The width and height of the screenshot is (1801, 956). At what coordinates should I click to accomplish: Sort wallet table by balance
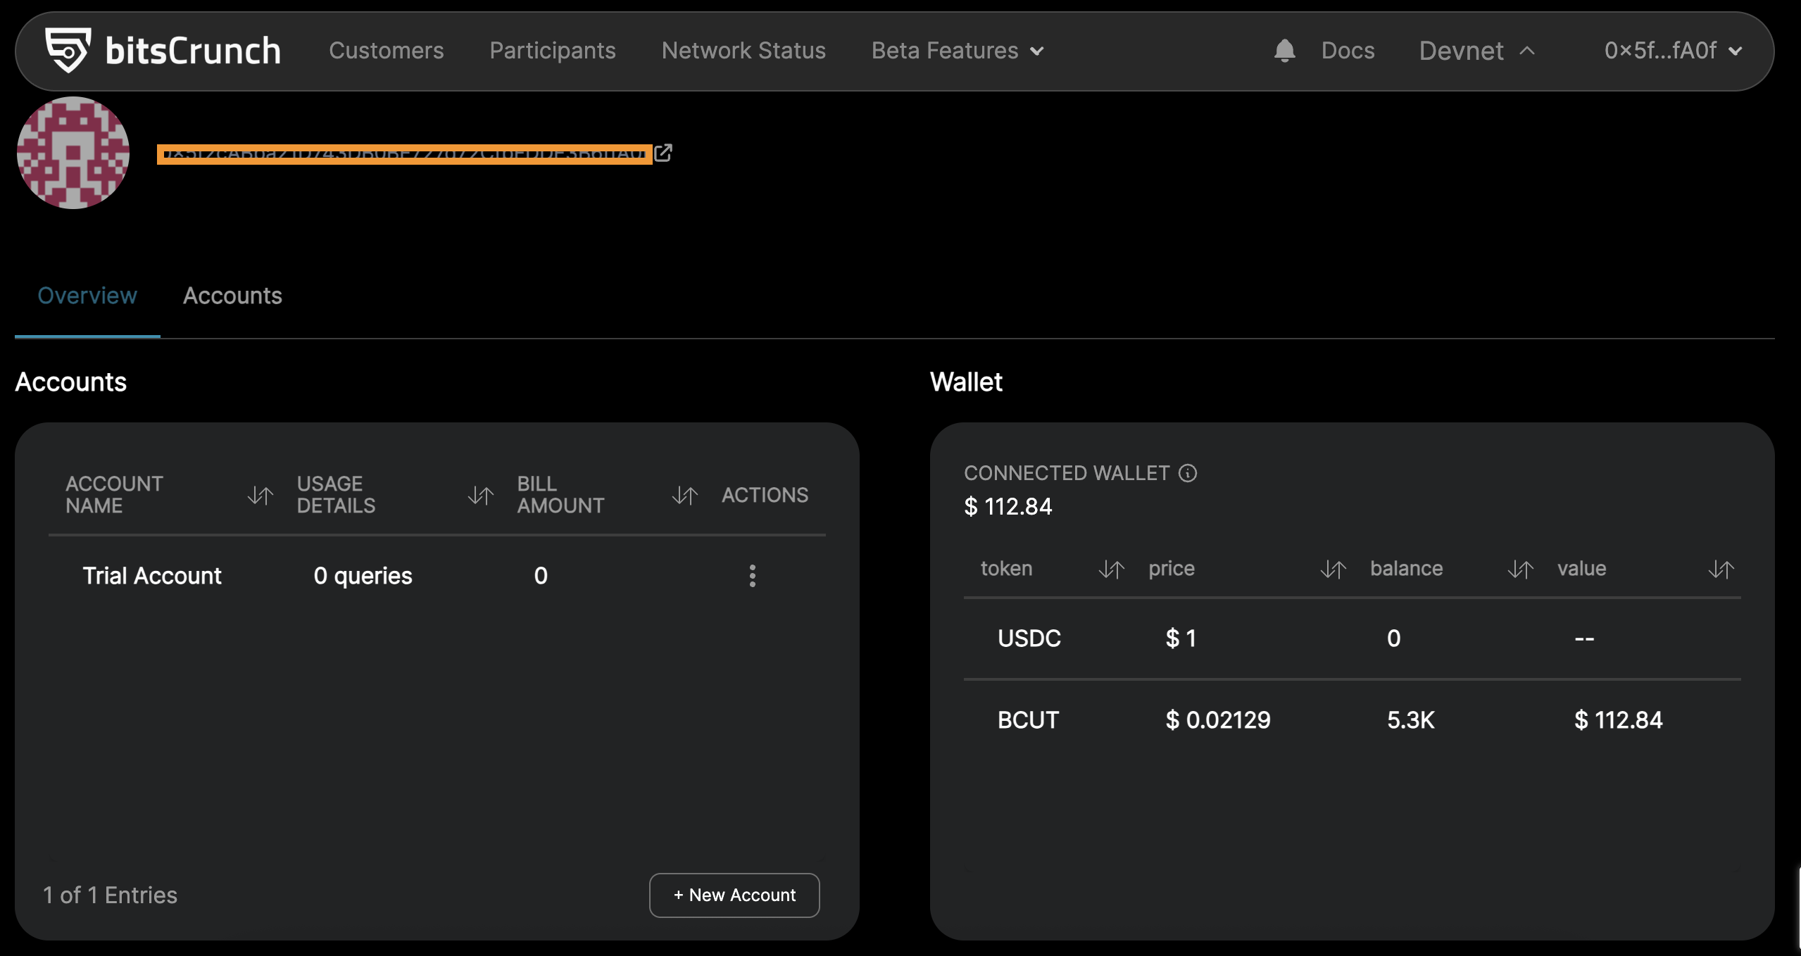1520,569
